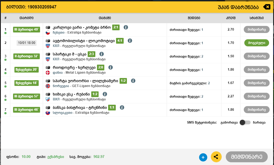The image size is (274, 165).
Task: Open info icon for სპარტა უორიორსი - ლილეხამერი
Action: tap(133, 81)
